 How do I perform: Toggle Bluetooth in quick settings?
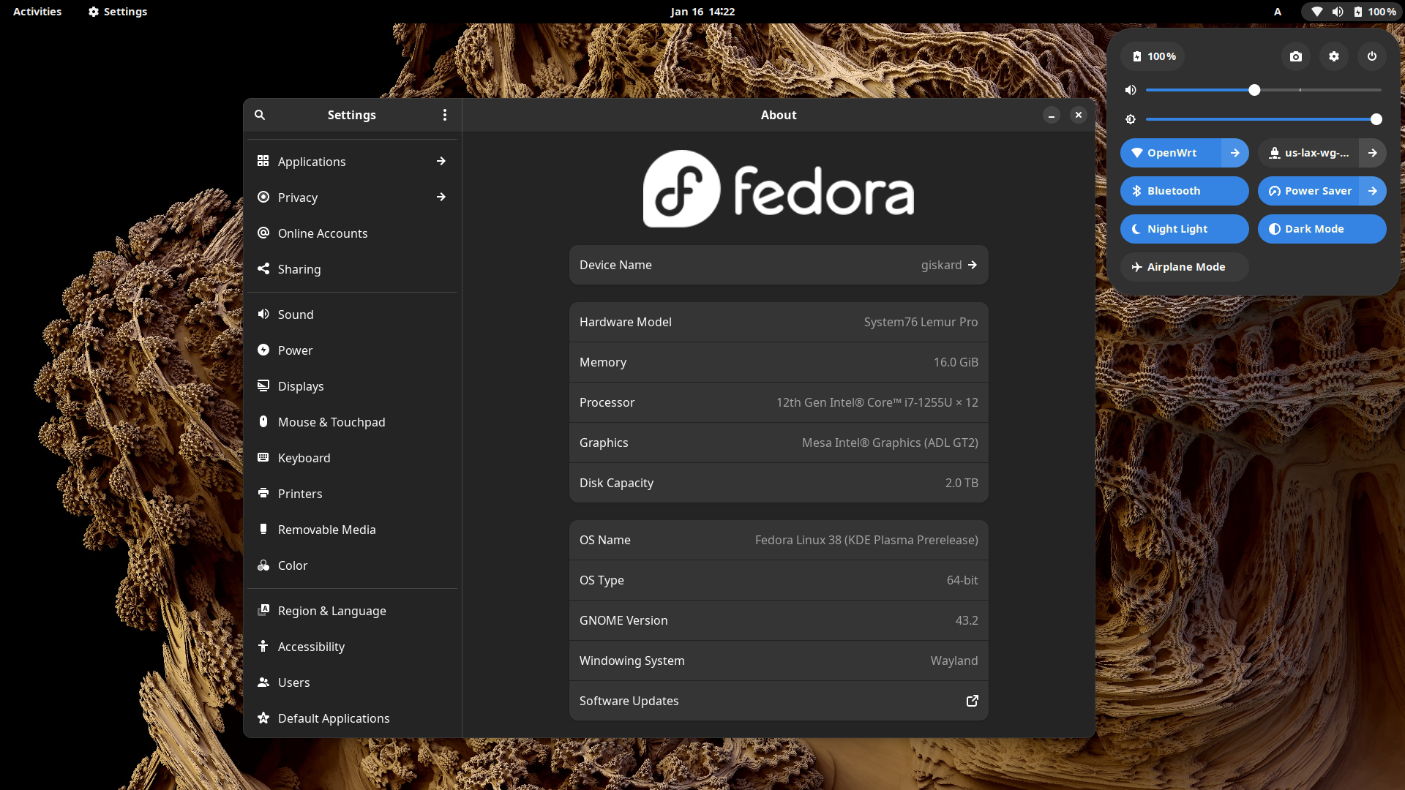coord(1183,191)
